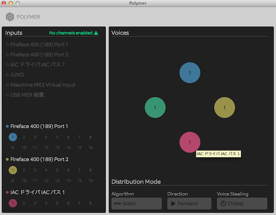The image size is (276, 215).
Task: Enable channel 16 under Fireface Port 2
Action: point(91,180)
